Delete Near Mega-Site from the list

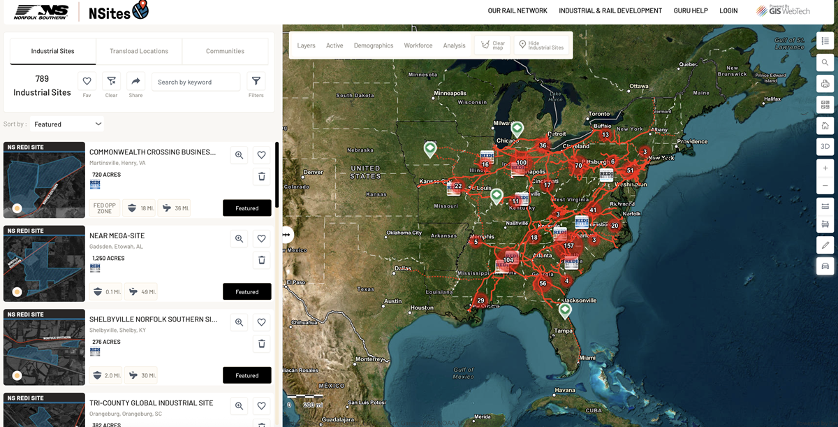point(261,260)
